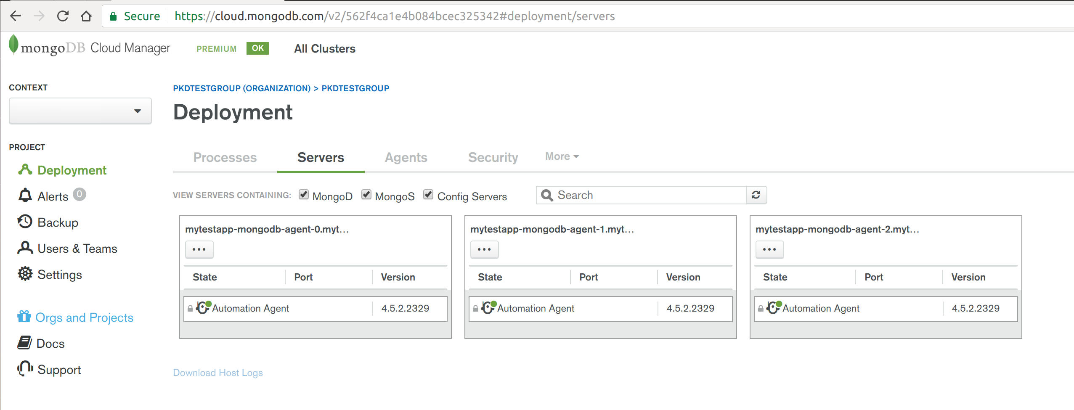Go to browser home page icon
1074x410 pixels.
[86, 16]
